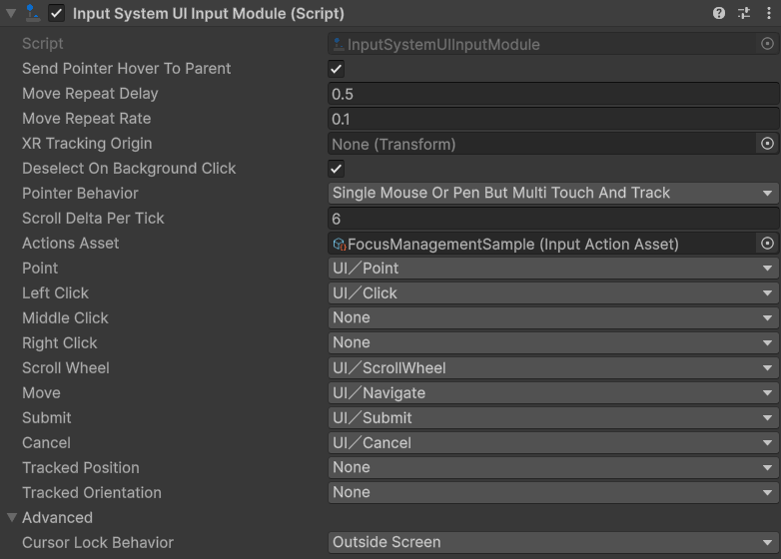Open object picker for XR Tracking Origin
The width and height of the screenshot is (781, 559).
click(x=768, y=144)
